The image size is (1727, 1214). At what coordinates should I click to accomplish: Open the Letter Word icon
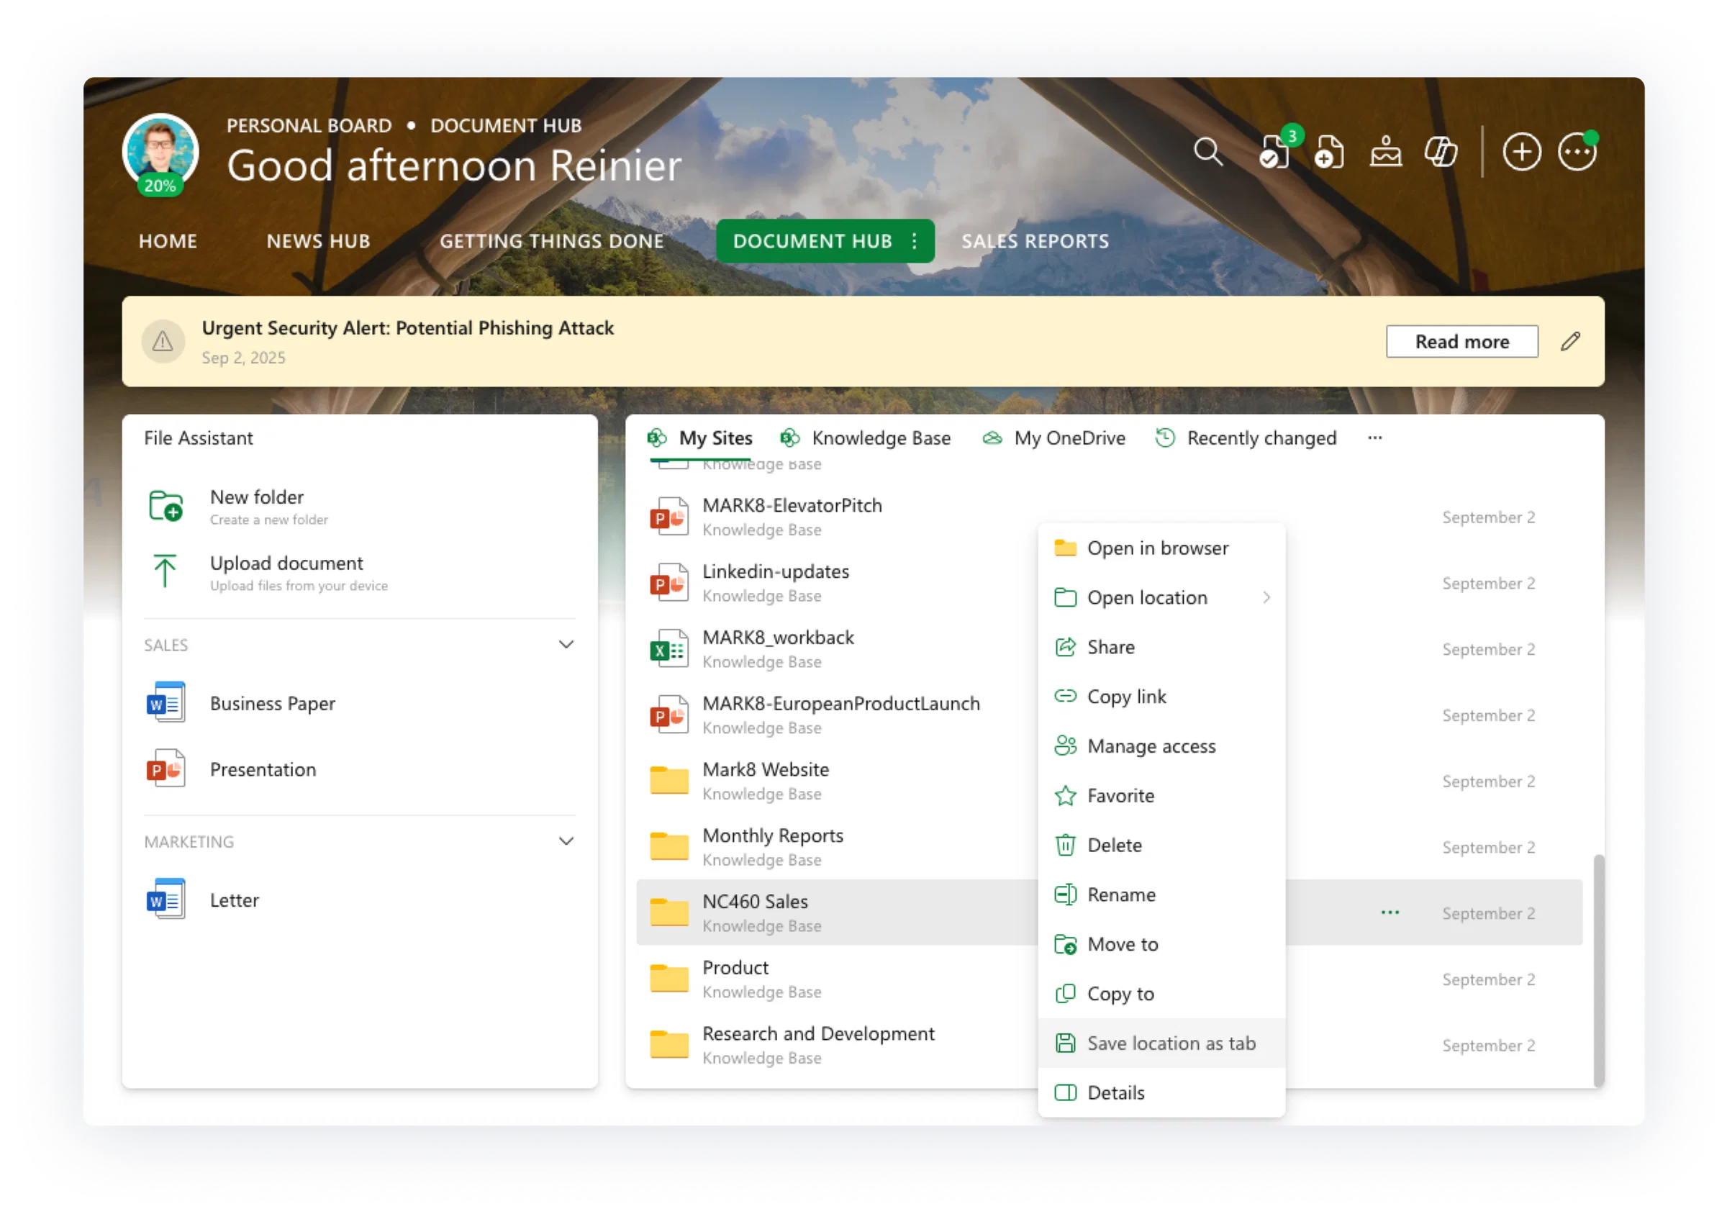point(166,900)
